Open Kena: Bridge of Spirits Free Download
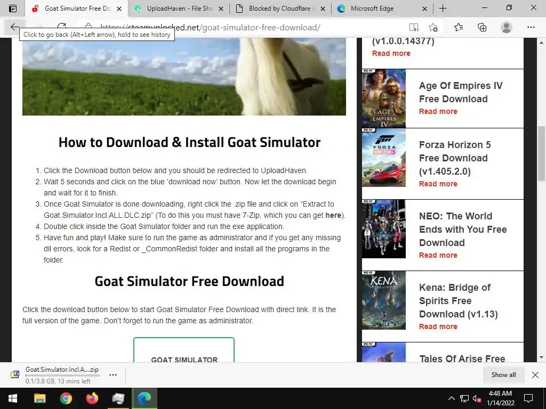546x409 pixels. [x=458, y=300]
